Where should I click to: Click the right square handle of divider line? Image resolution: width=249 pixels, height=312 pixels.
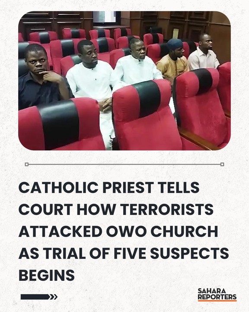(x=222, y=164)
